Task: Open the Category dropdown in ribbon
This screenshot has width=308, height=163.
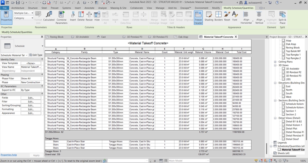Action: click(x=23, y=18)
